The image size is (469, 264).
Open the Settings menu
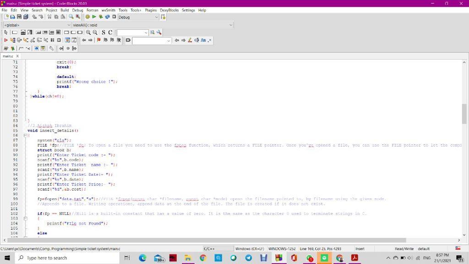point(188,10)
